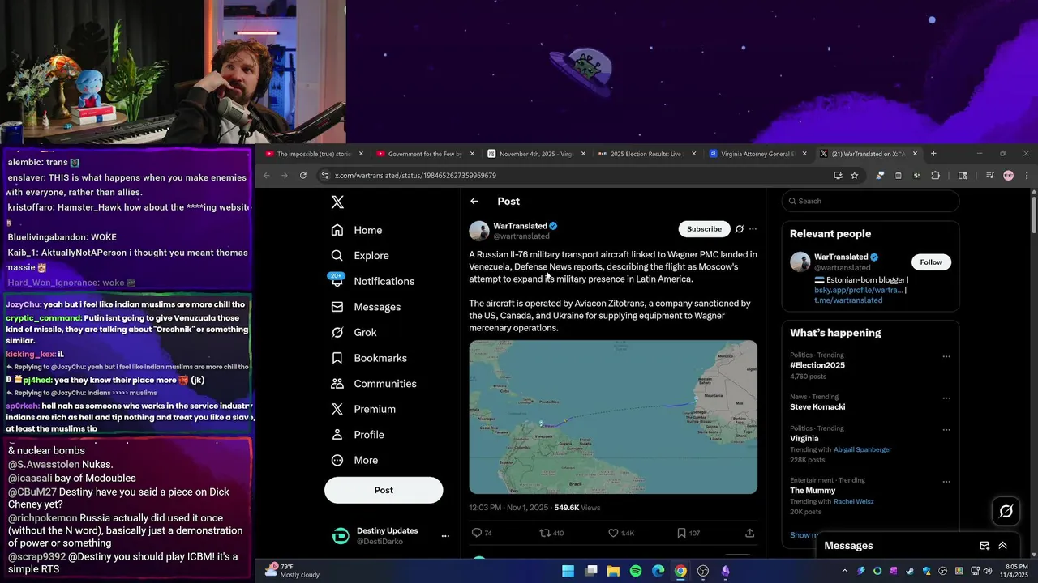Open options for Virginia trend
The height and width of the screenshot is (583, 1038).
click(x=946, y=429)
